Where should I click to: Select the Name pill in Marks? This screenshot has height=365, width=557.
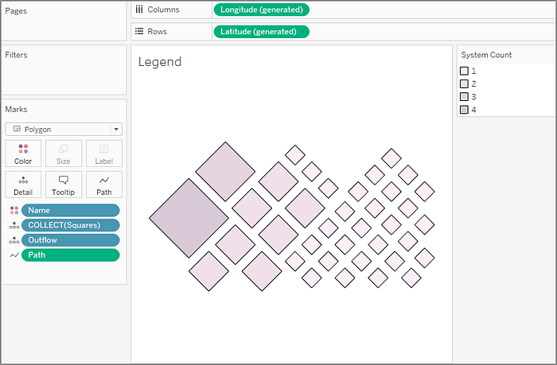coord(70,210)
